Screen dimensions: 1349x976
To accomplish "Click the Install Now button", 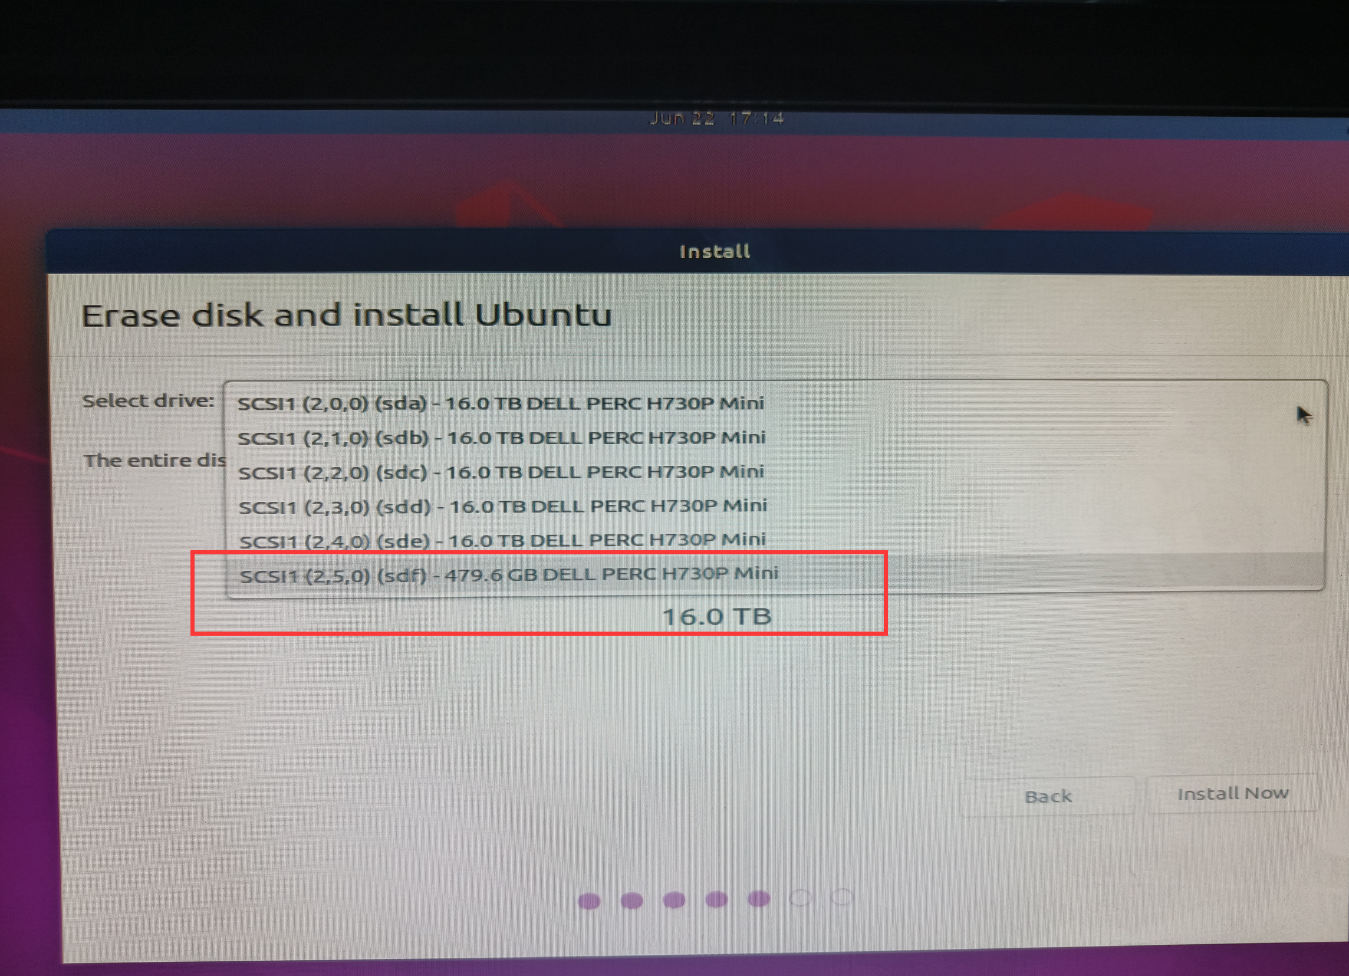I will [1232, 793].
